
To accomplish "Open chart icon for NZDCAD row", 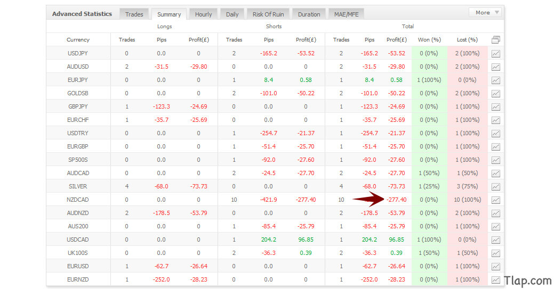I will (x=496, y=200).
